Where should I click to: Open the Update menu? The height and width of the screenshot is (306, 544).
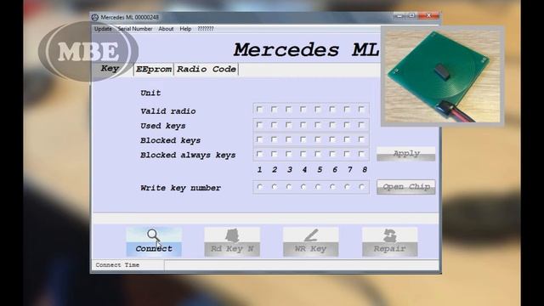pyautogui.click(x=103, y=29)
